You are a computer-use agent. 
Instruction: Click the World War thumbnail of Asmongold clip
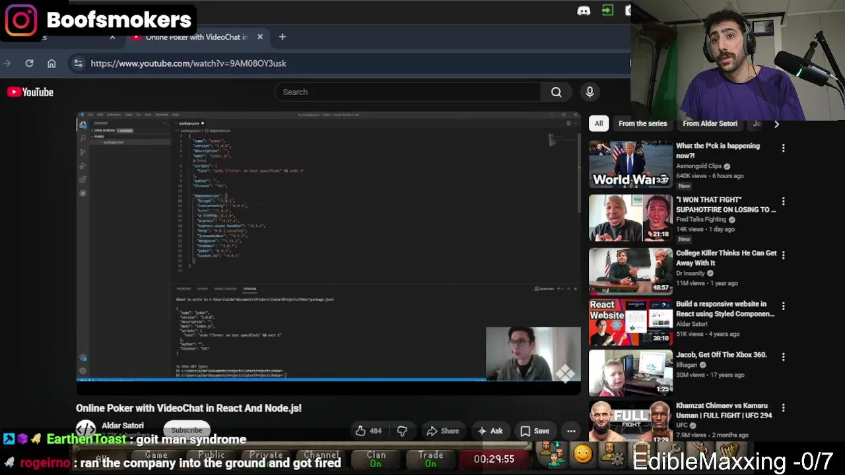pos(630,164)
